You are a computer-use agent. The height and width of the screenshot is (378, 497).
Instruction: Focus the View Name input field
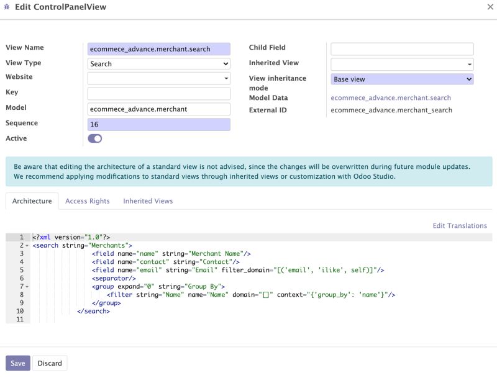tap(159, 49)
